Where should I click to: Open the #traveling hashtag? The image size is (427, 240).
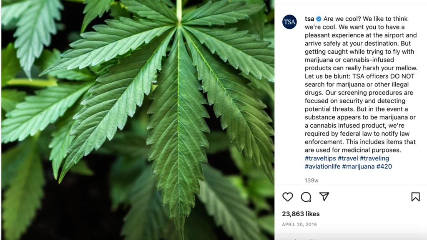click(374, 158)
